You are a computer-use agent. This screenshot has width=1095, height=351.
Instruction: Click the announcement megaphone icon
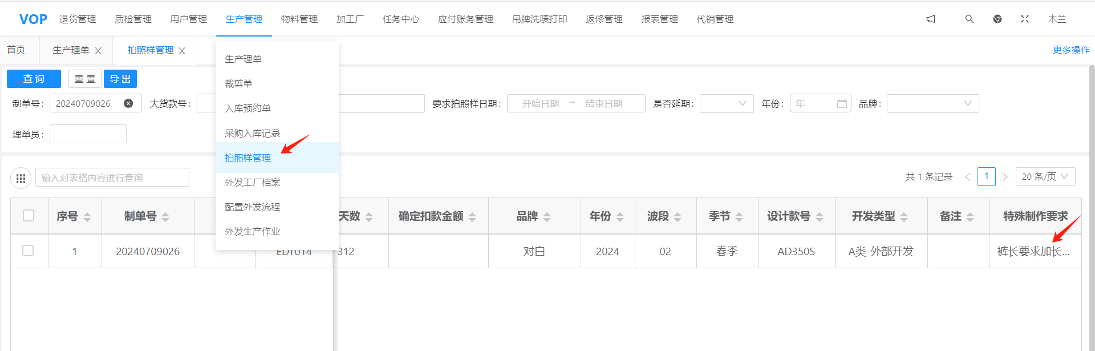[x=931, y=19]
